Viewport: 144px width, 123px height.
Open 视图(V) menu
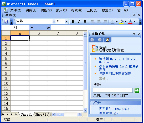(x=46, y=10)
